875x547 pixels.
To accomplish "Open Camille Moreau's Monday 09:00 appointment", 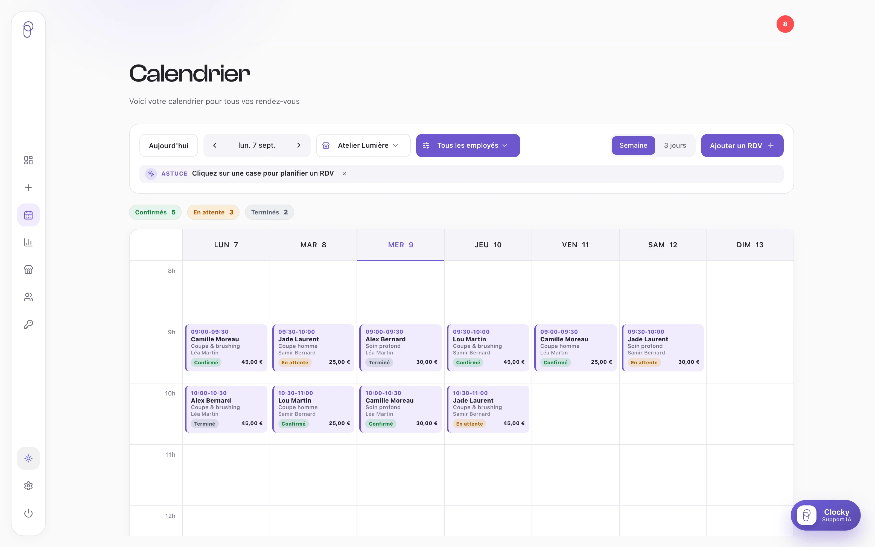I will 226,348.
